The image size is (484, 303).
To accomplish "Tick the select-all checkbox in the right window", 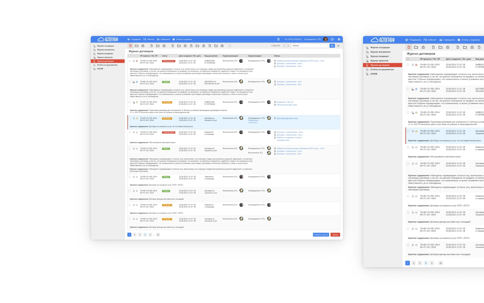I will (408, 59).
